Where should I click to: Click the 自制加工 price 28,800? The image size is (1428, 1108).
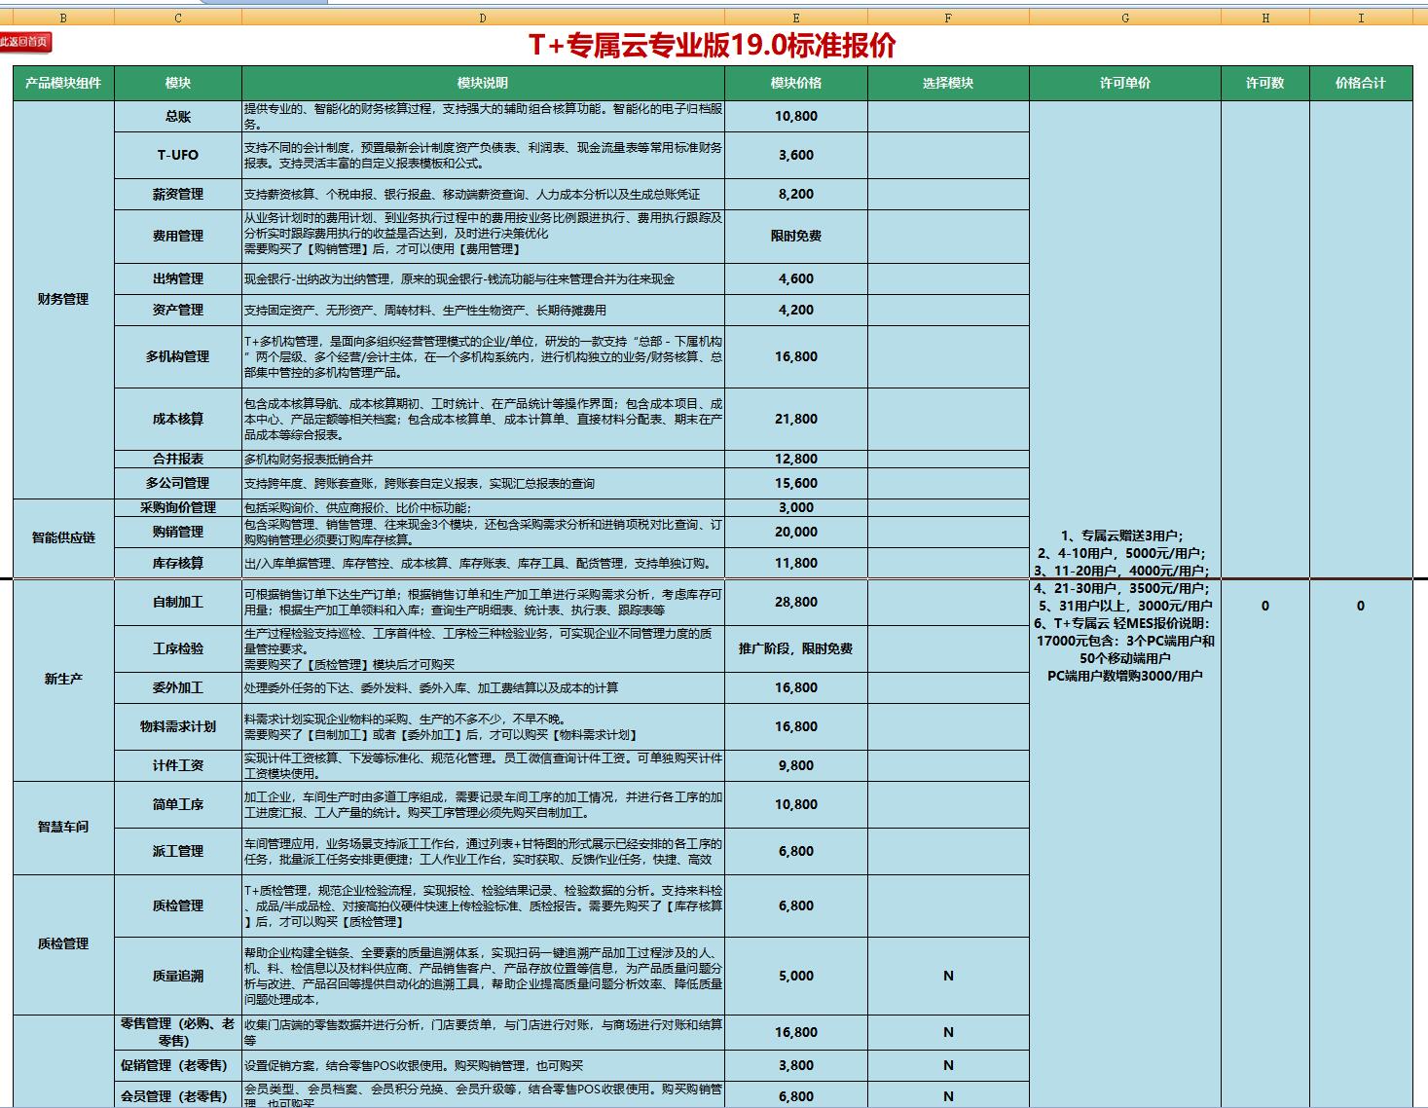coord(796,602)
